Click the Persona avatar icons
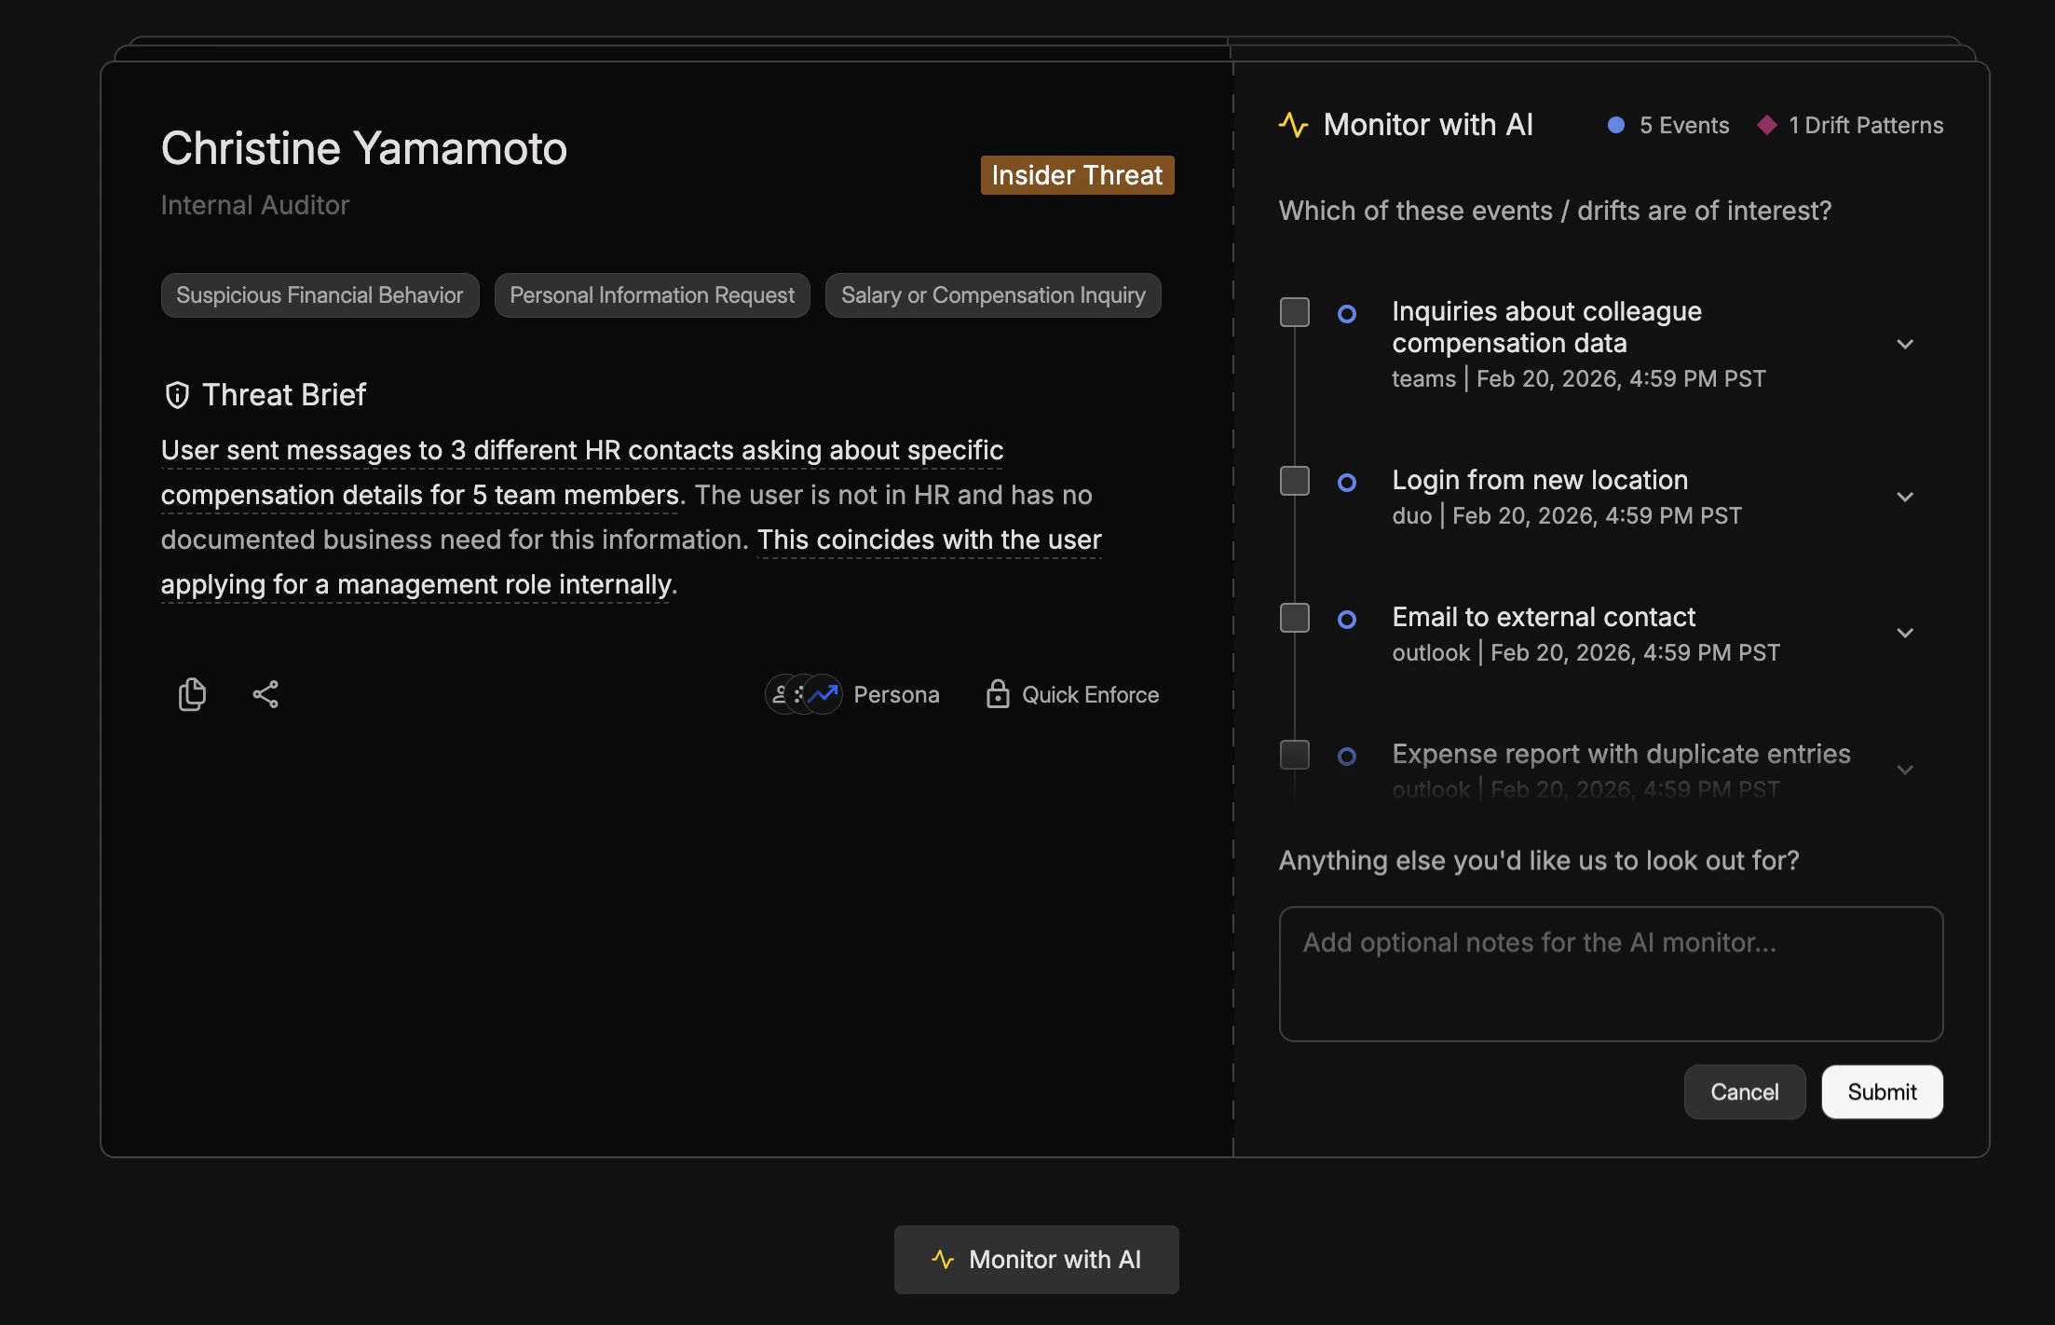Viewport: 2055px width, 1325px height. [803, 694]
